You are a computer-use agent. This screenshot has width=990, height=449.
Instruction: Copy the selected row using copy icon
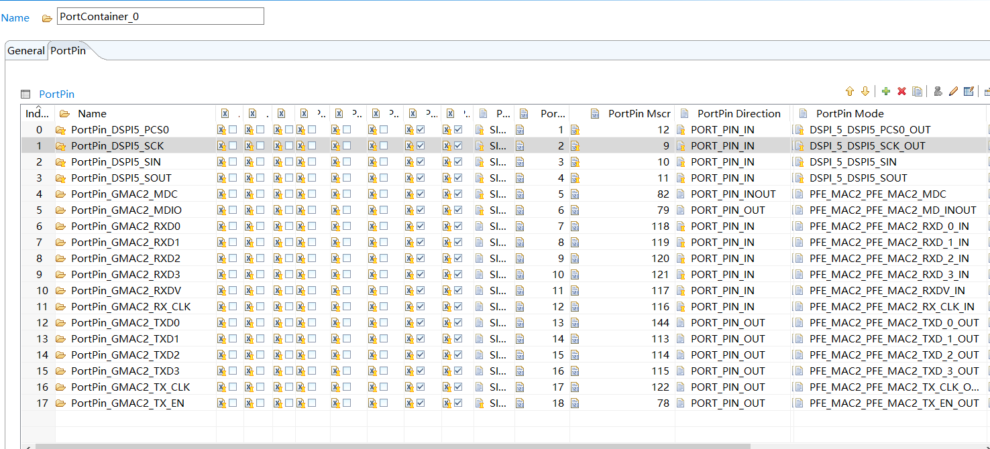pos(918,91)
